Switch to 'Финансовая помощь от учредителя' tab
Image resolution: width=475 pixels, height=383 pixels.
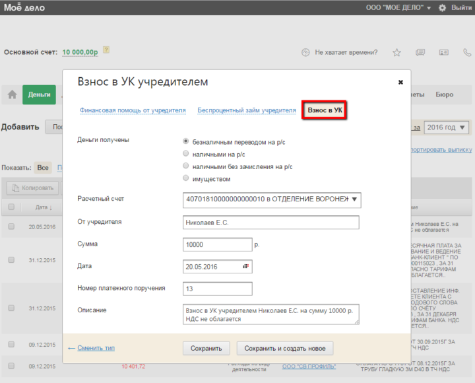click(133, 110)
